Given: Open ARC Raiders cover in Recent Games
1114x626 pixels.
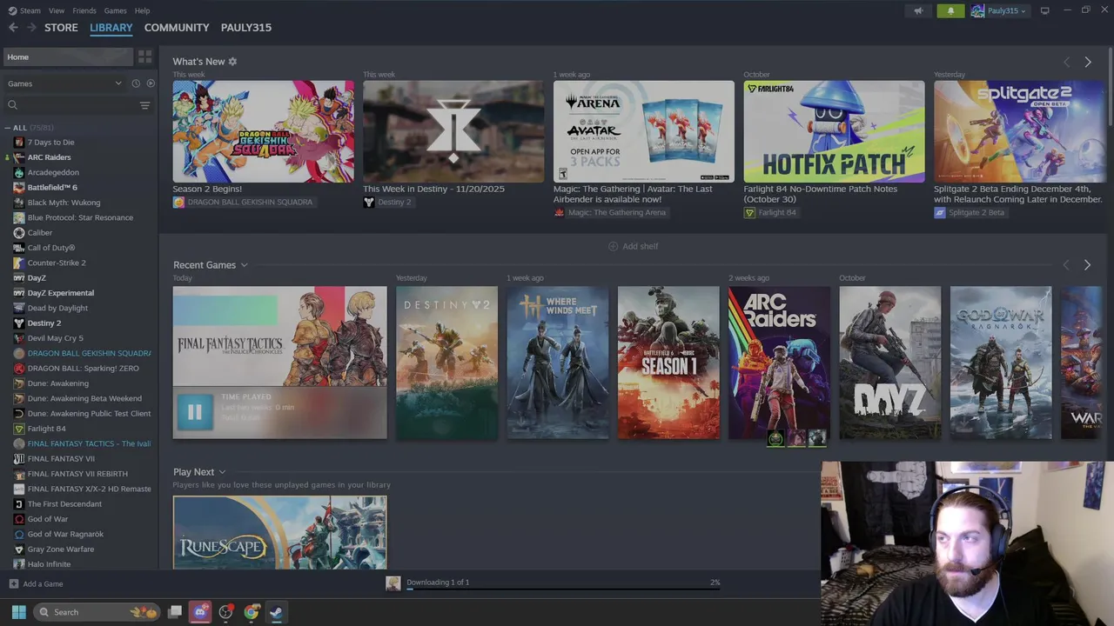Looking at the screenshot, I should (779, 363).
